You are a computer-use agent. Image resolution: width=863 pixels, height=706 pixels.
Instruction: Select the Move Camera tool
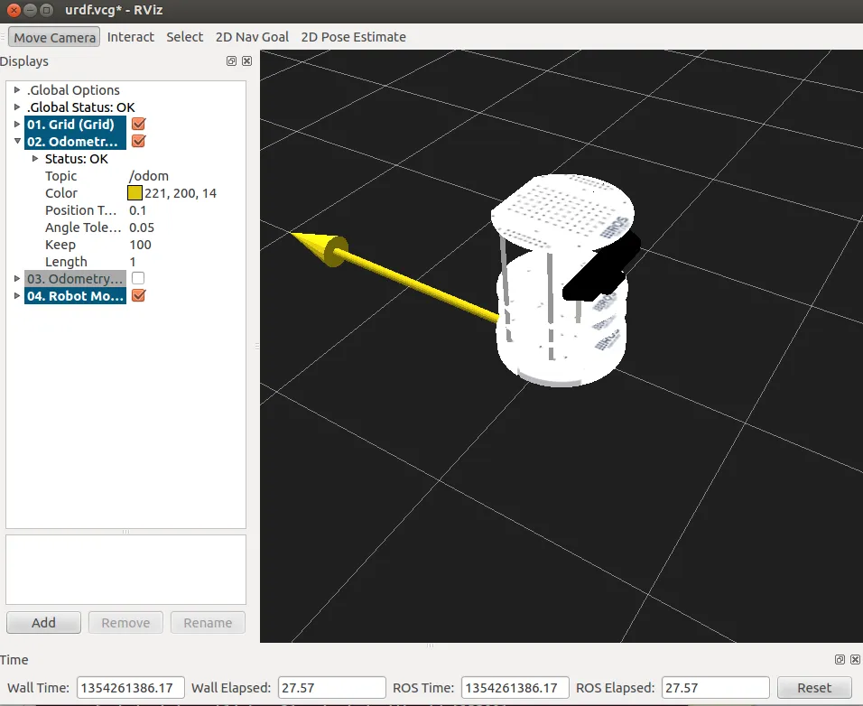(x=54, y=37)
